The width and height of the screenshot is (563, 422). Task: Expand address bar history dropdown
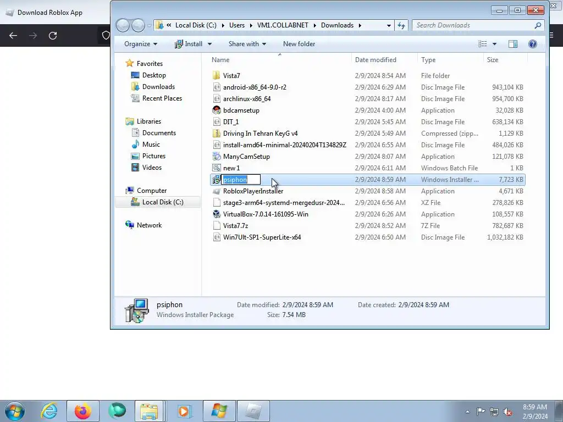click(x=389, y=25)
